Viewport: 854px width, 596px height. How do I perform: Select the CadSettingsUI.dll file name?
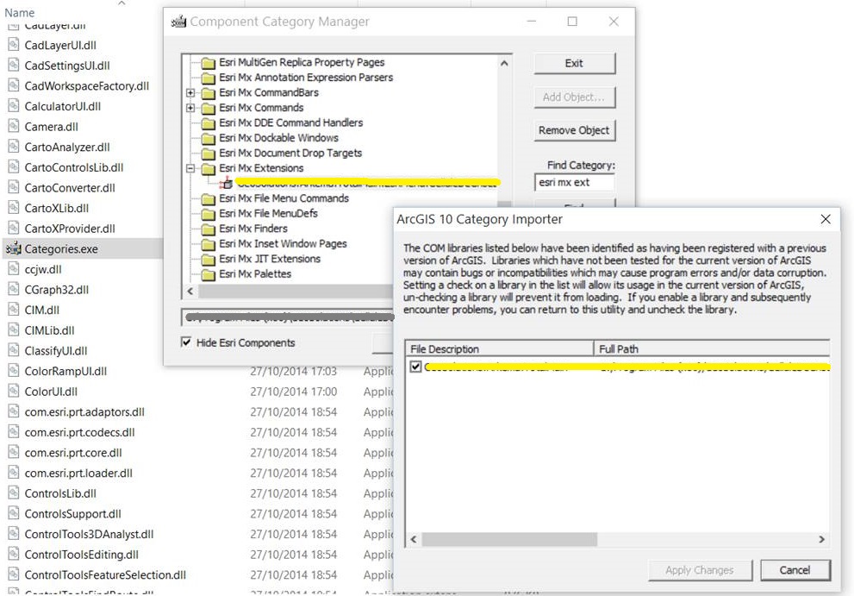[x=67, y=66]
